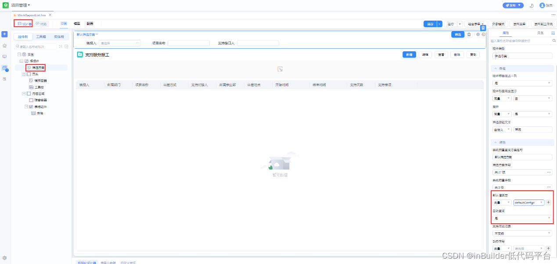Click the blue 筛选 button on canvas
The width and height of the screenshot is (557, 264).
(458, 34)
